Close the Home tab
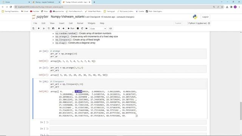The image size is (242, 136). coord(29,2)
